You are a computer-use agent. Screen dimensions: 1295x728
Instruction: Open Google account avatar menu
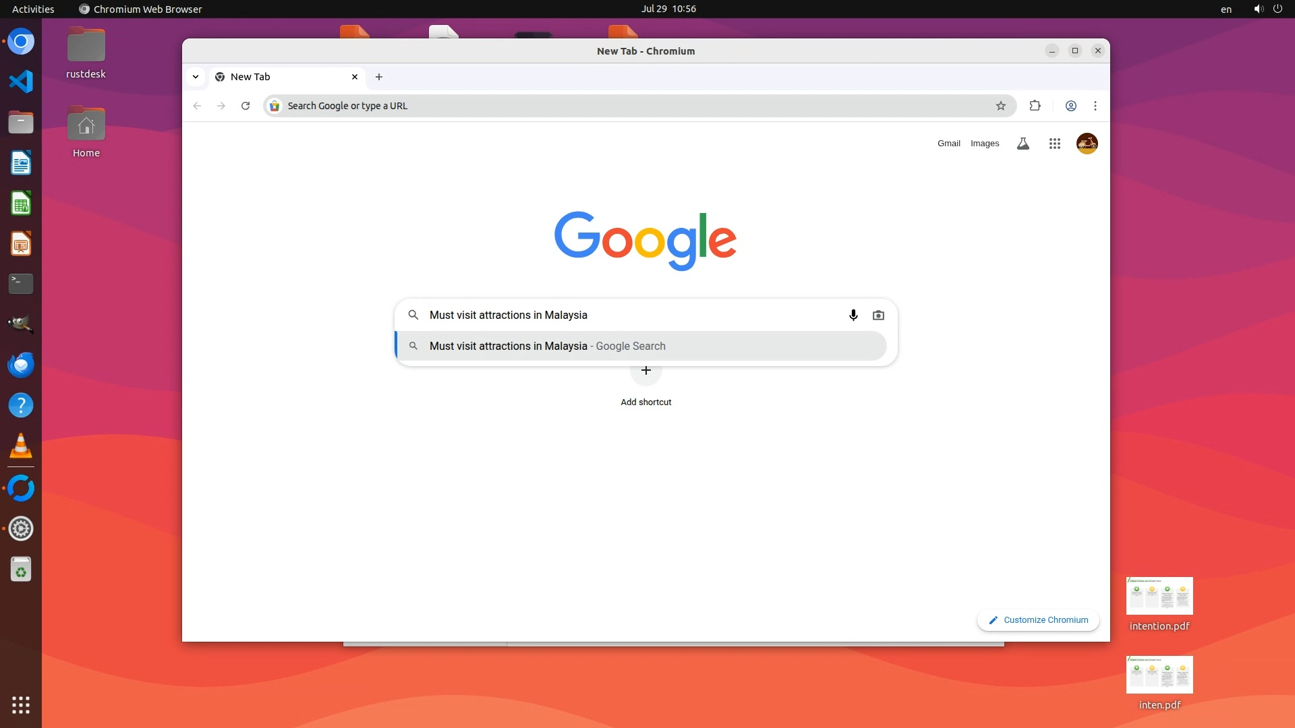click(1087, 144)
